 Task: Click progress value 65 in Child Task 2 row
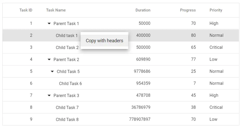tap(193, 47)
